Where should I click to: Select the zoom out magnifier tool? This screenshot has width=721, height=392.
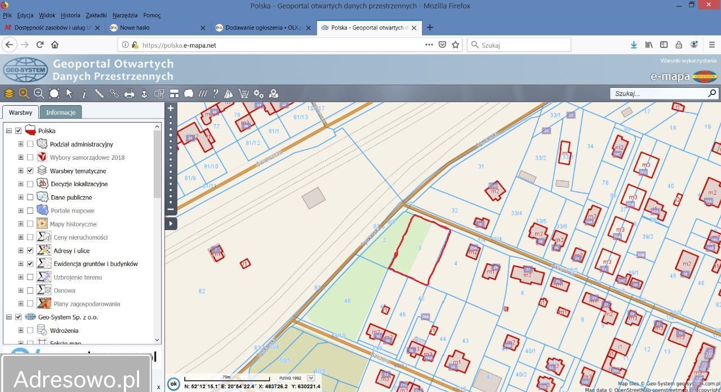[39, 93]
